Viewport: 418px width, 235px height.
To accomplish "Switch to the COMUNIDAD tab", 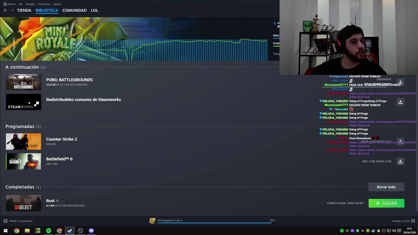I will [74, 10].
